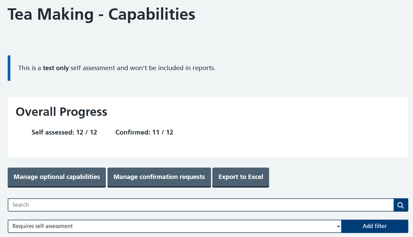This screenshot has height=237, width=413.
Task: Click 'self assessment' in the notice text
Action: (93, 68)
